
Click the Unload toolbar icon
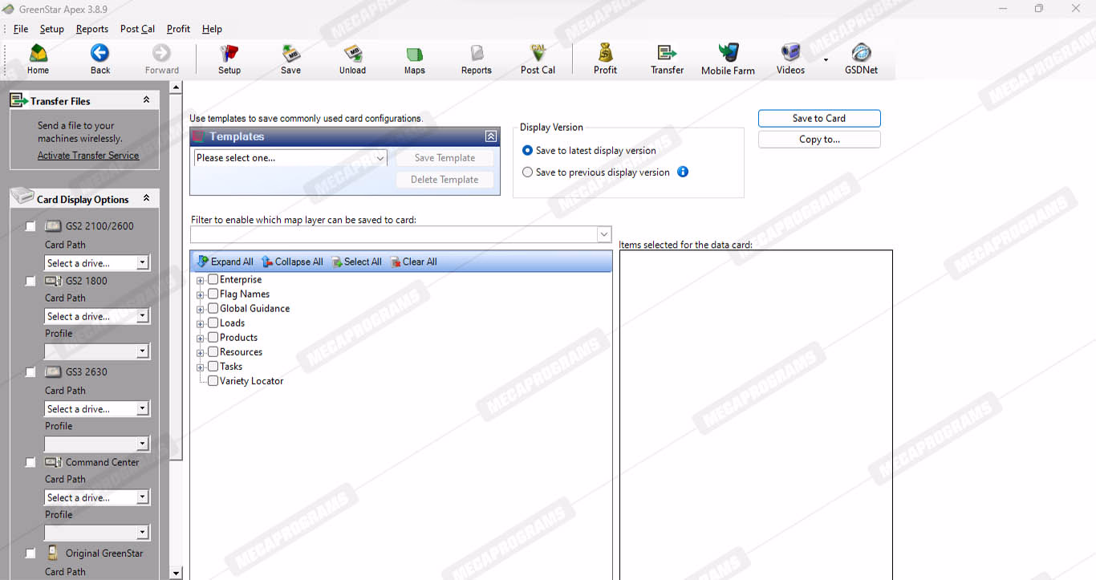point(352,59)
